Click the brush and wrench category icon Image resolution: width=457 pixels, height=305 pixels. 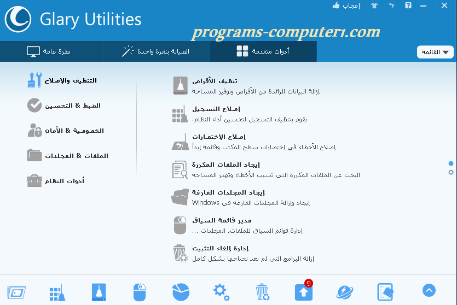34,80
